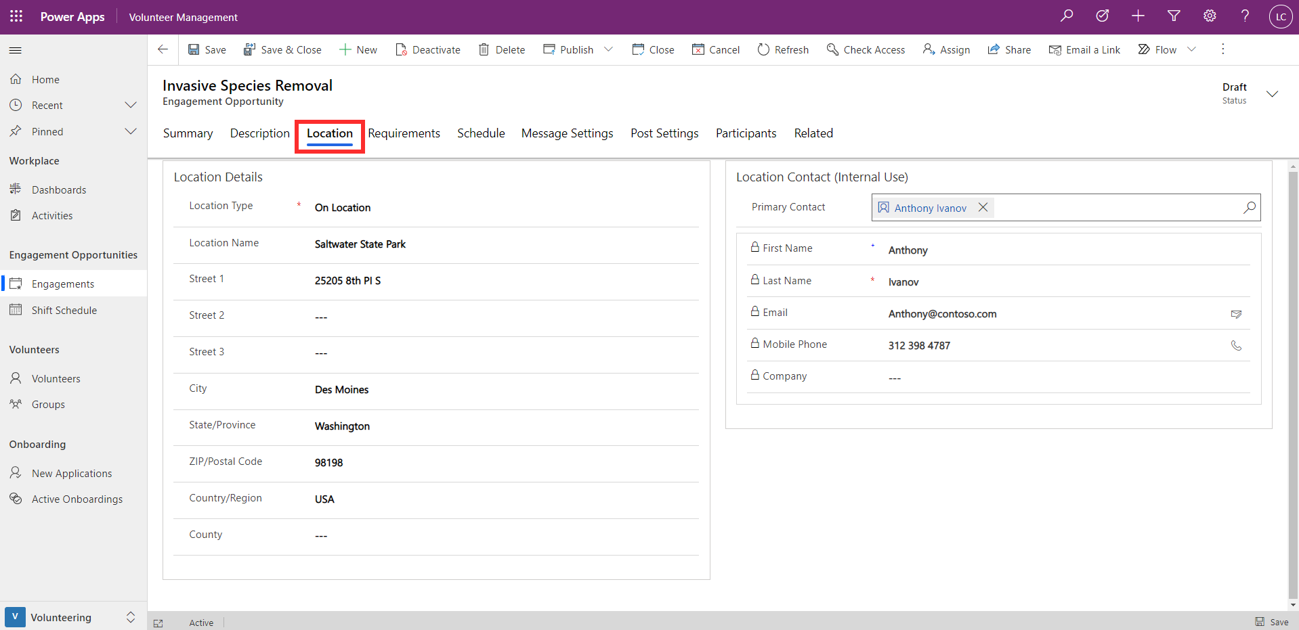
Task: Open the settings gear icon
Action: click(1210, 16)
